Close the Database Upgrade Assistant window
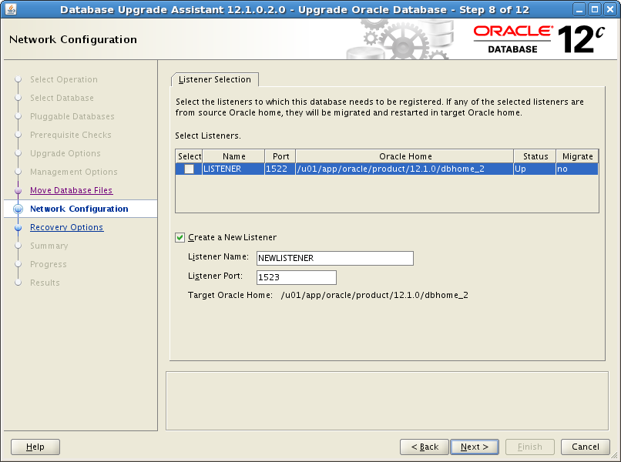 tap(610, 9)
